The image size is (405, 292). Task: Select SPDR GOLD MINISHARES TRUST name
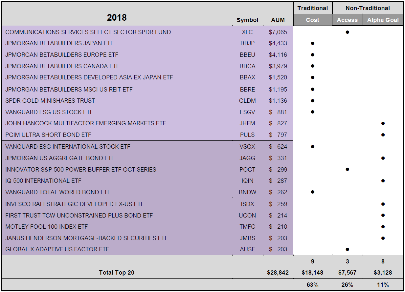[50, 101]
